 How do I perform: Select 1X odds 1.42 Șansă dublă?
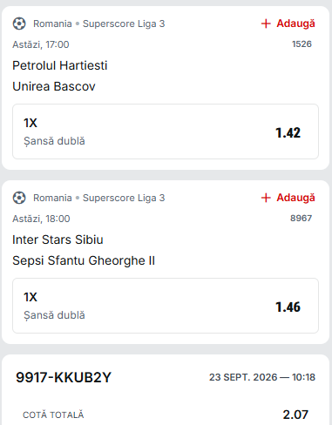point(166,132)
